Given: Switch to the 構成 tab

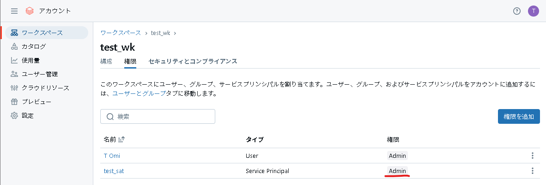Looking at the screenshot, I should (106, 61).
